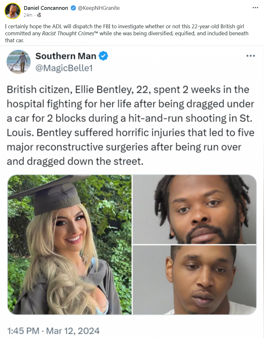Click the italic Racist Thought Crimes text
265x340 pixels.
point(68,33)
